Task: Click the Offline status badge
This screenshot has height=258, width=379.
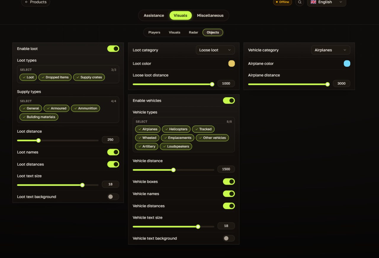Action: [282, 2]
